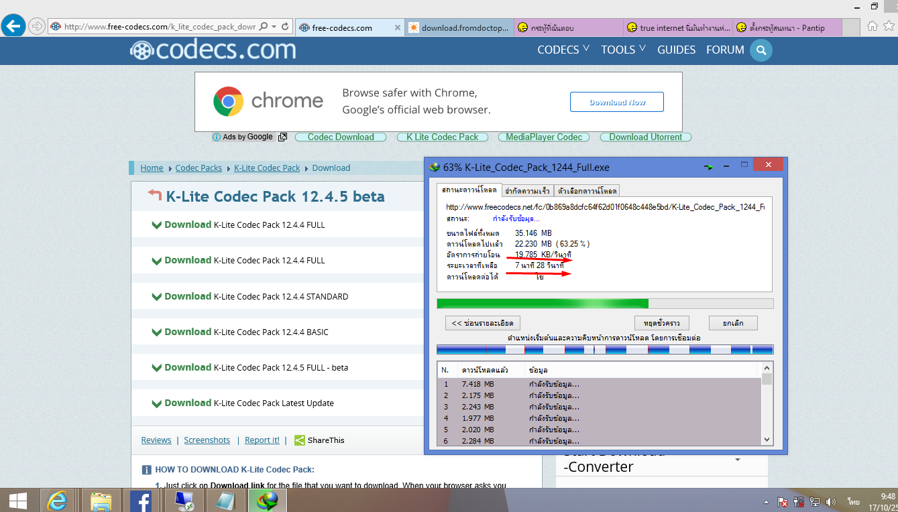Open the Screenshots link
The width and height of the screenshot is (898, 512).
pos(207,440)
